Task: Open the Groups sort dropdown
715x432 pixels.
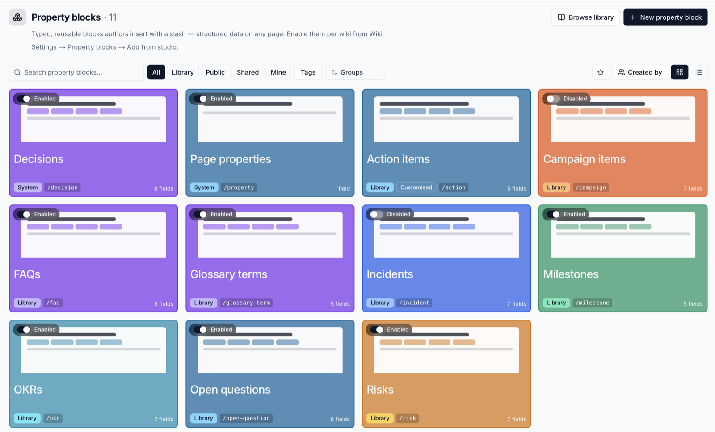Action: point(355,72)
